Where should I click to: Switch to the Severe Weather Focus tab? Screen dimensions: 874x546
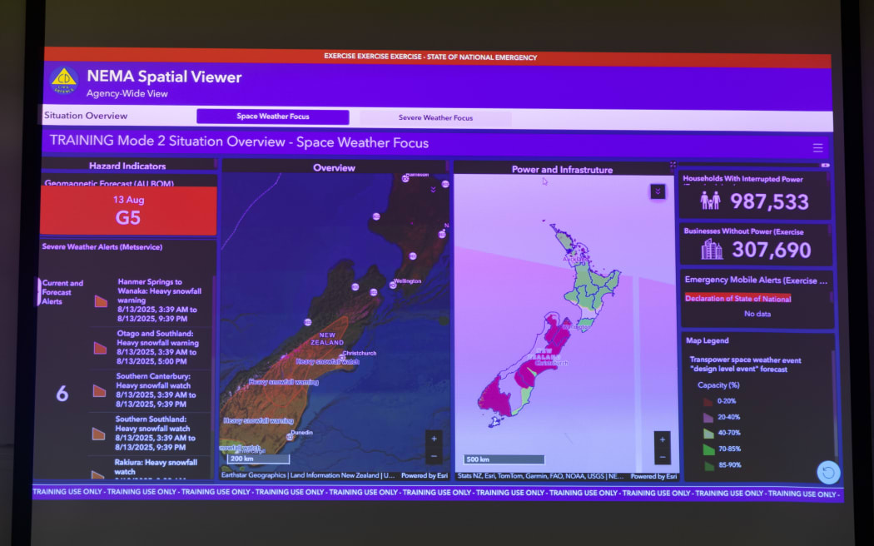(x=435, y=118)
